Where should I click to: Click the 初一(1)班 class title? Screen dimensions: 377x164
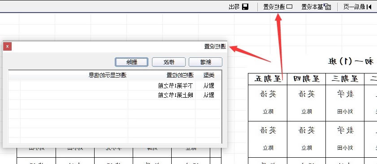coord(351,61)
